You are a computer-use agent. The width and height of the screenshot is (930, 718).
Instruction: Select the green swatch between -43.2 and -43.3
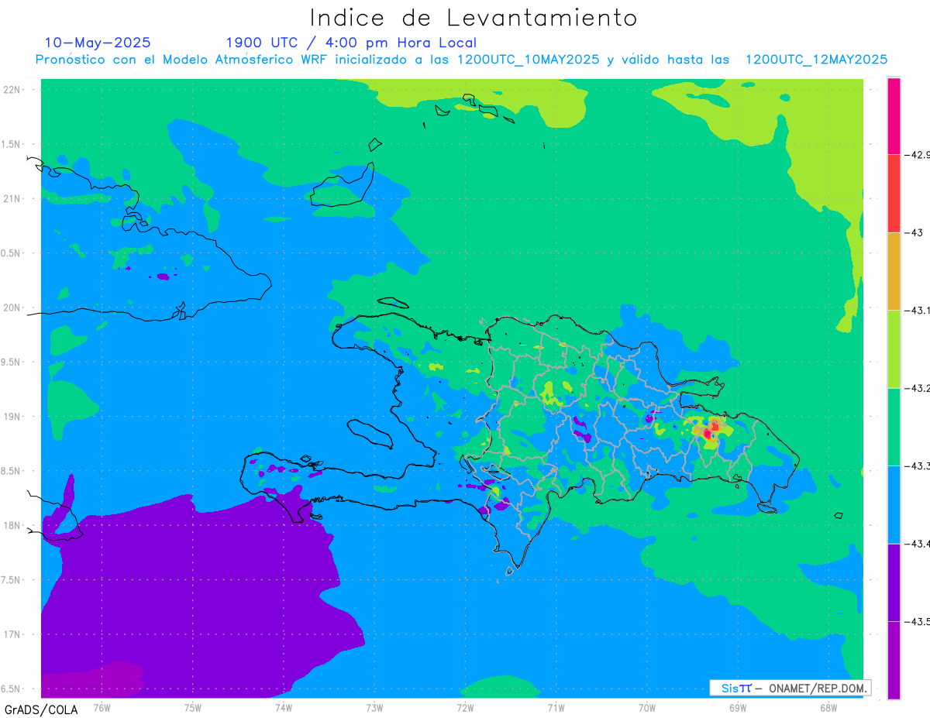894,427
